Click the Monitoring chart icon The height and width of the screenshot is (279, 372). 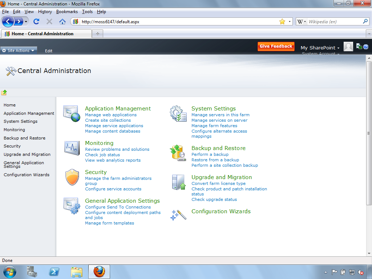(71, 148)
